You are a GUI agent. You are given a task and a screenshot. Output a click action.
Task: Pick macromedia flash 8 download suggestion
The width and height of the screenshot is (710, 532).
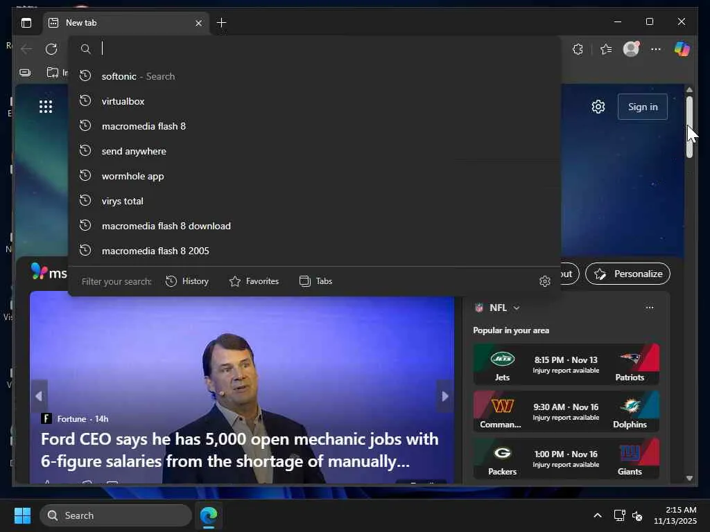coord(314,226)
